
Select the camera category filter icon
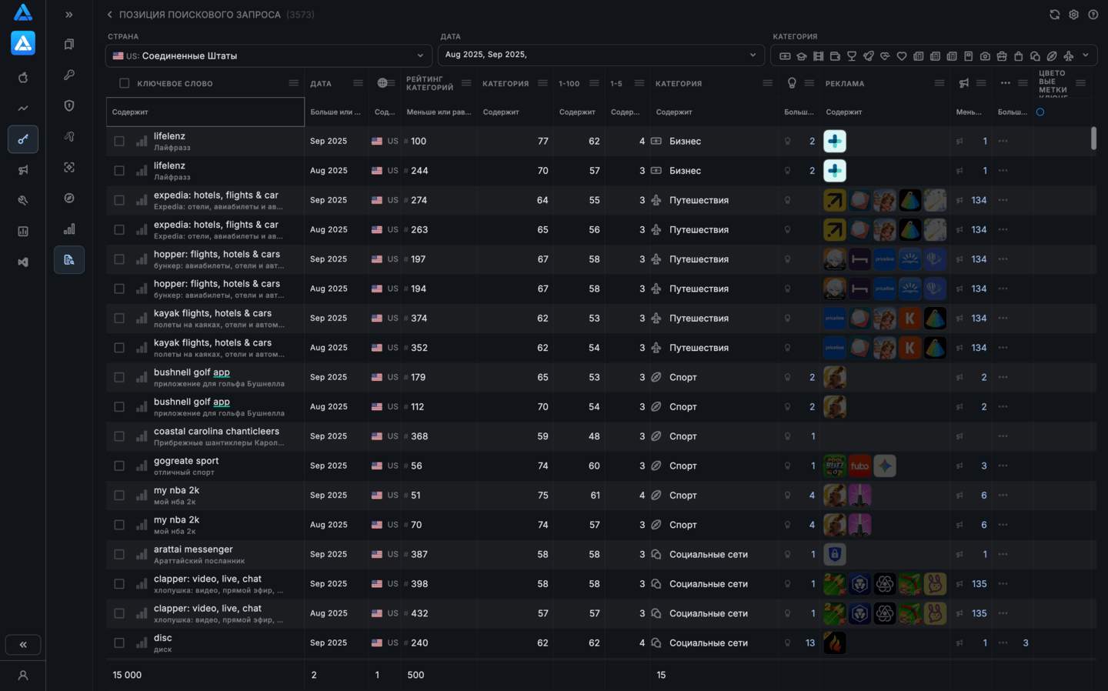click(x=985, y=56)
